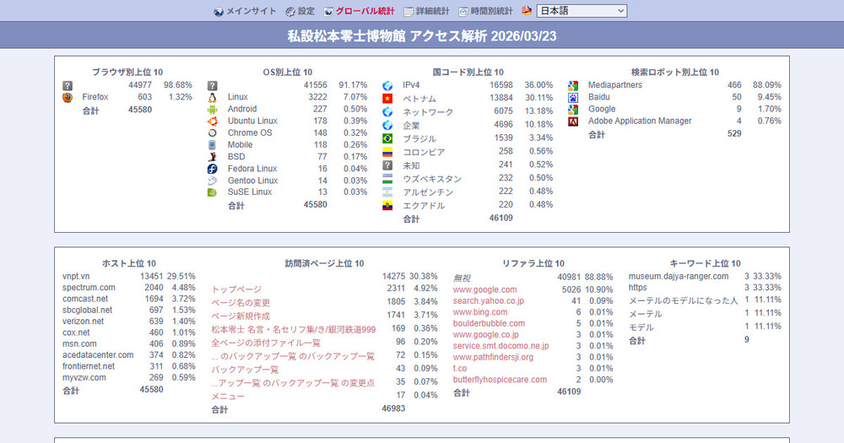The height and width of the screenshot is (443, 844).
Task: Click the SuSE Linux icon
Action: (x=213, y=192)
